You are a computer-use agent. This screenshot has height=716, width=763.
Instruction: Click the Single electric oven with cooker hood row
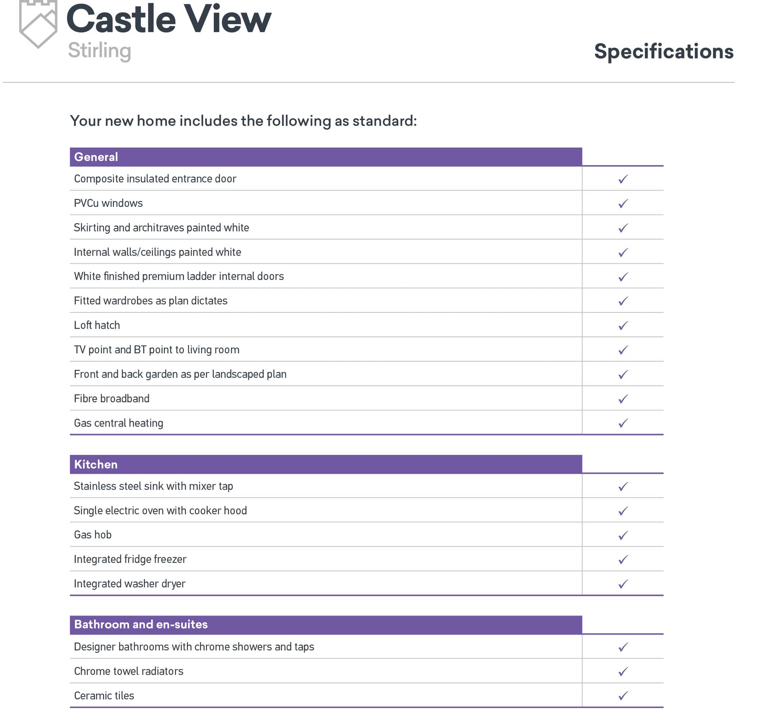(x=160, y=510)
